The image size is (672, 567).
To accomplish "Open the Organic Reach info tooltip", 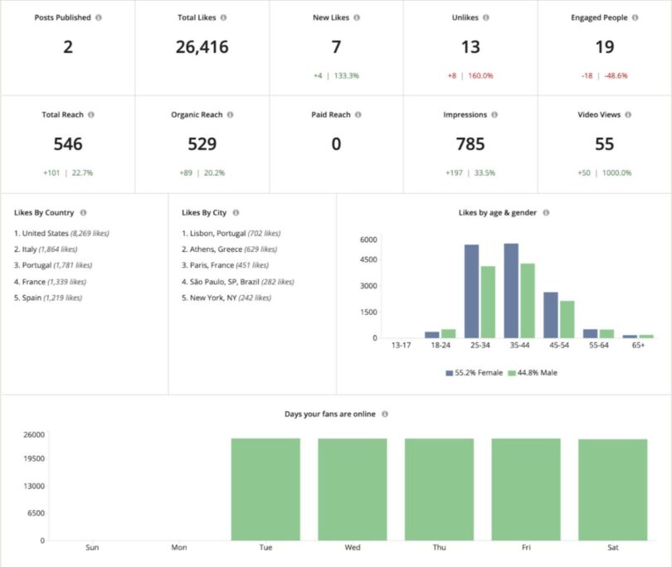I will [230, 114].
